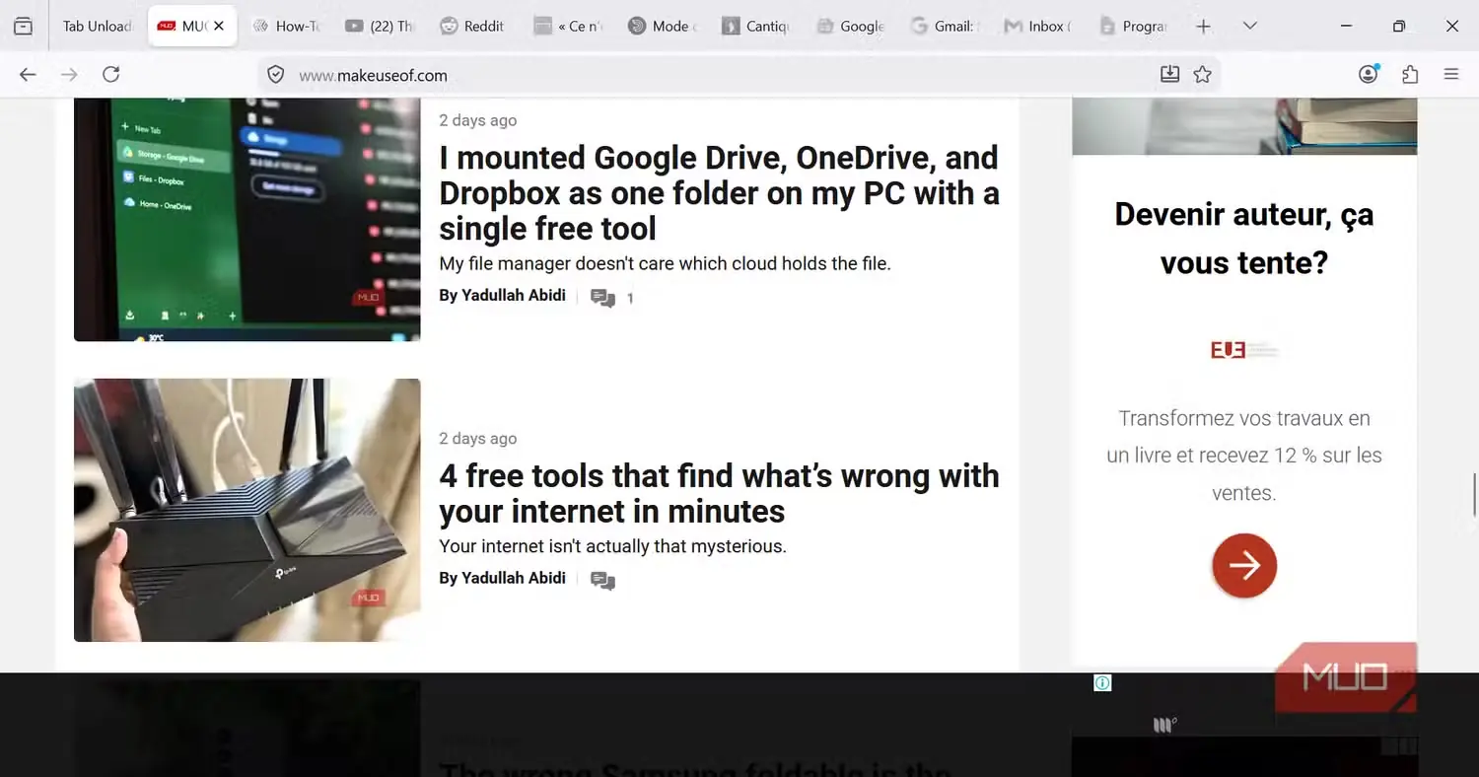
Task: Click the page vertical scrollbar thumb
Action: [1474, 493]
